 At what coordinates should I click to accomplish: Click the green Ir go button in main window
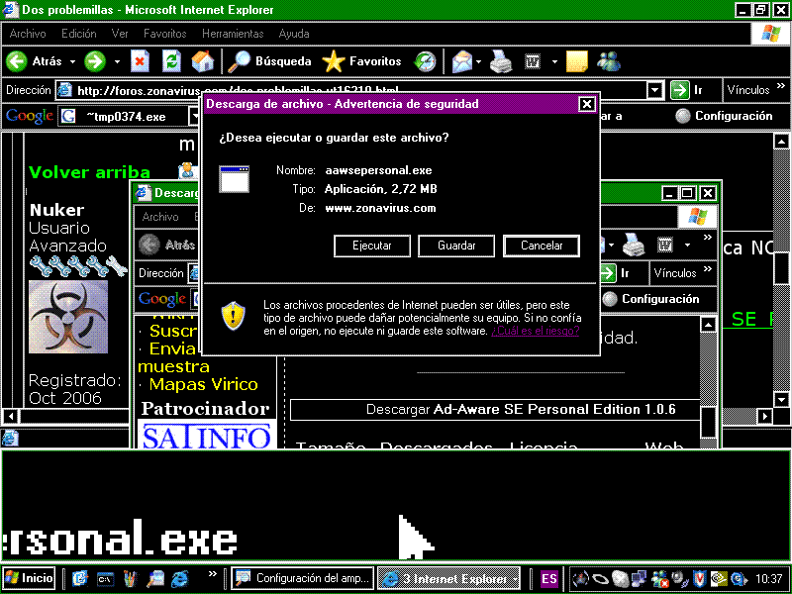[686, 90]
